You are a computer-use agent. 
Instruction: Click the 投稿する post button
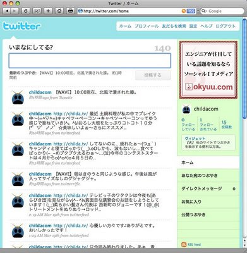point(153,75)
